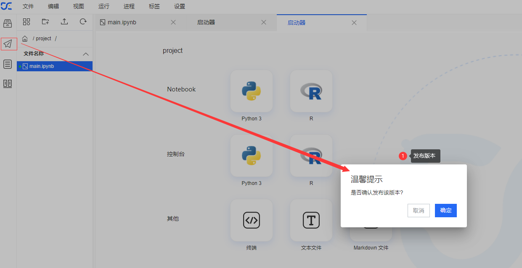Close the active 启动器 tab
The height and width of the screenshot is (268, 522).
point(354,23)
